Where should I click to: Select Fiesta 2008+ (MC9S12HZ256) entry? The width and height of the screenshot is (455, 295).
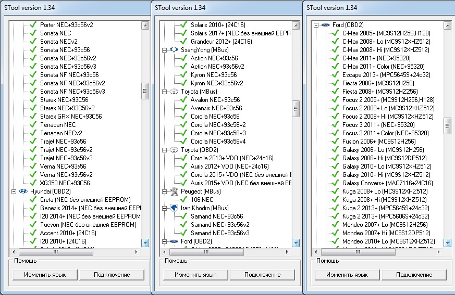click(380, 92)
